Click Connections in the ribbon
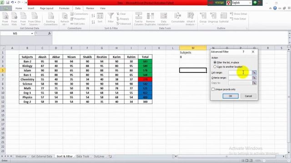Screen dimensions: 291x163 79,14
